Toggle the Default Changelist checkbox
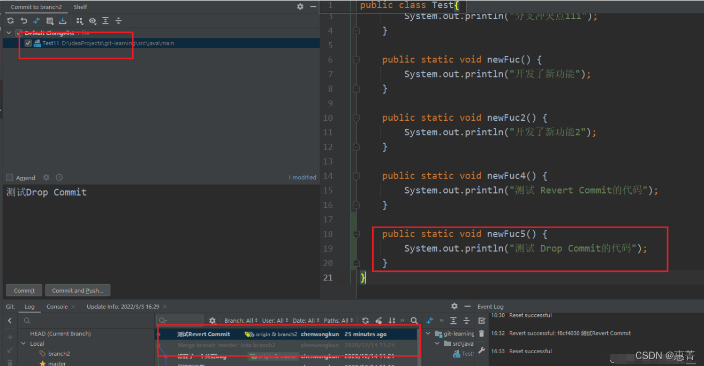Image resolution: width=704 pixels, height=366 pixels. click(x=19, y=33)
